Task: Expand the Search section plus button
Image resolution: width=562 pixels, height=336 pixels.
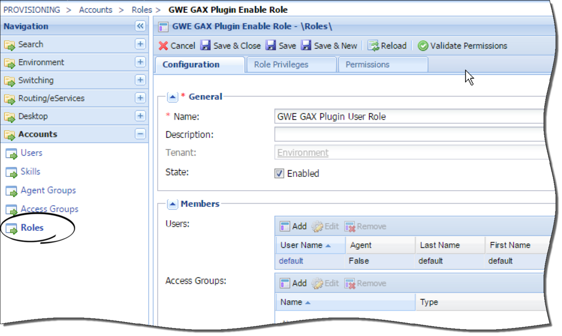Action: pyautogui.click(x=140, y=44)
